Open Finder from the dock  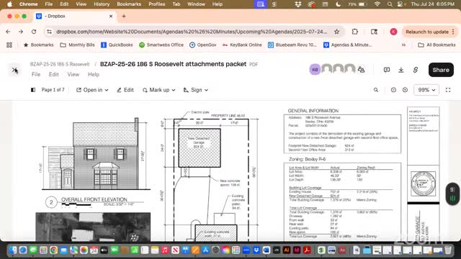pyautogui.click(x=13, y=250)
